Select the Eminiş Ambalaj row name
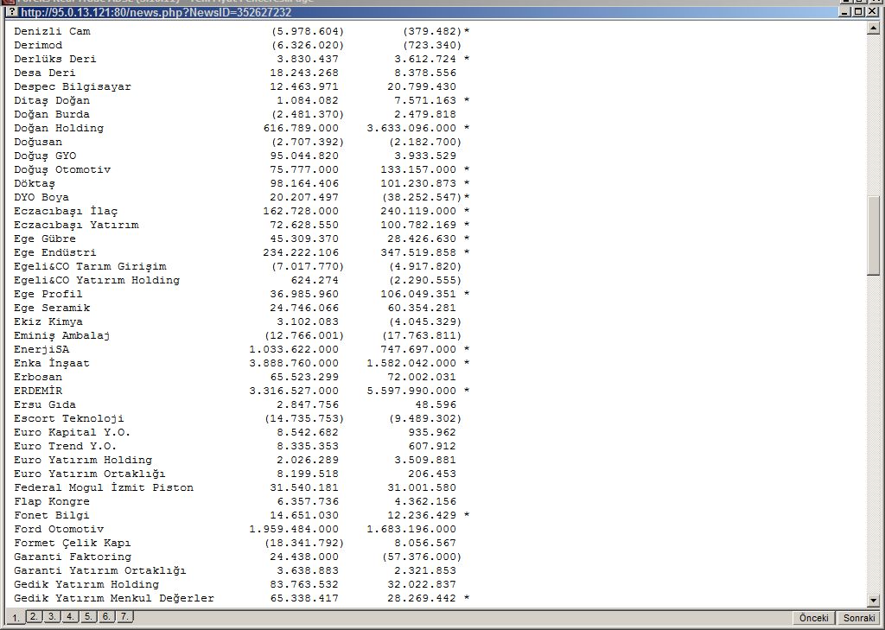This screenshot has width=885, height=630. [x=62, y=335]
